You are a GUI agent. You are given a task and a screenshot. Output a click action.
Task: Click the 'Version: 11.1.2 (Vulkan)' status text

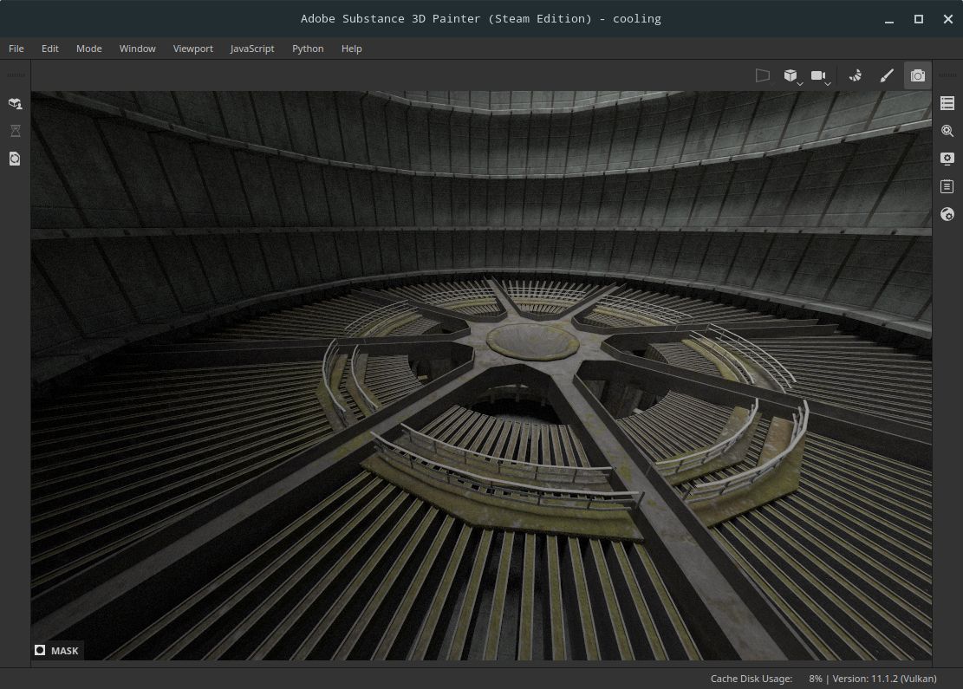click(x=884, y=679)
